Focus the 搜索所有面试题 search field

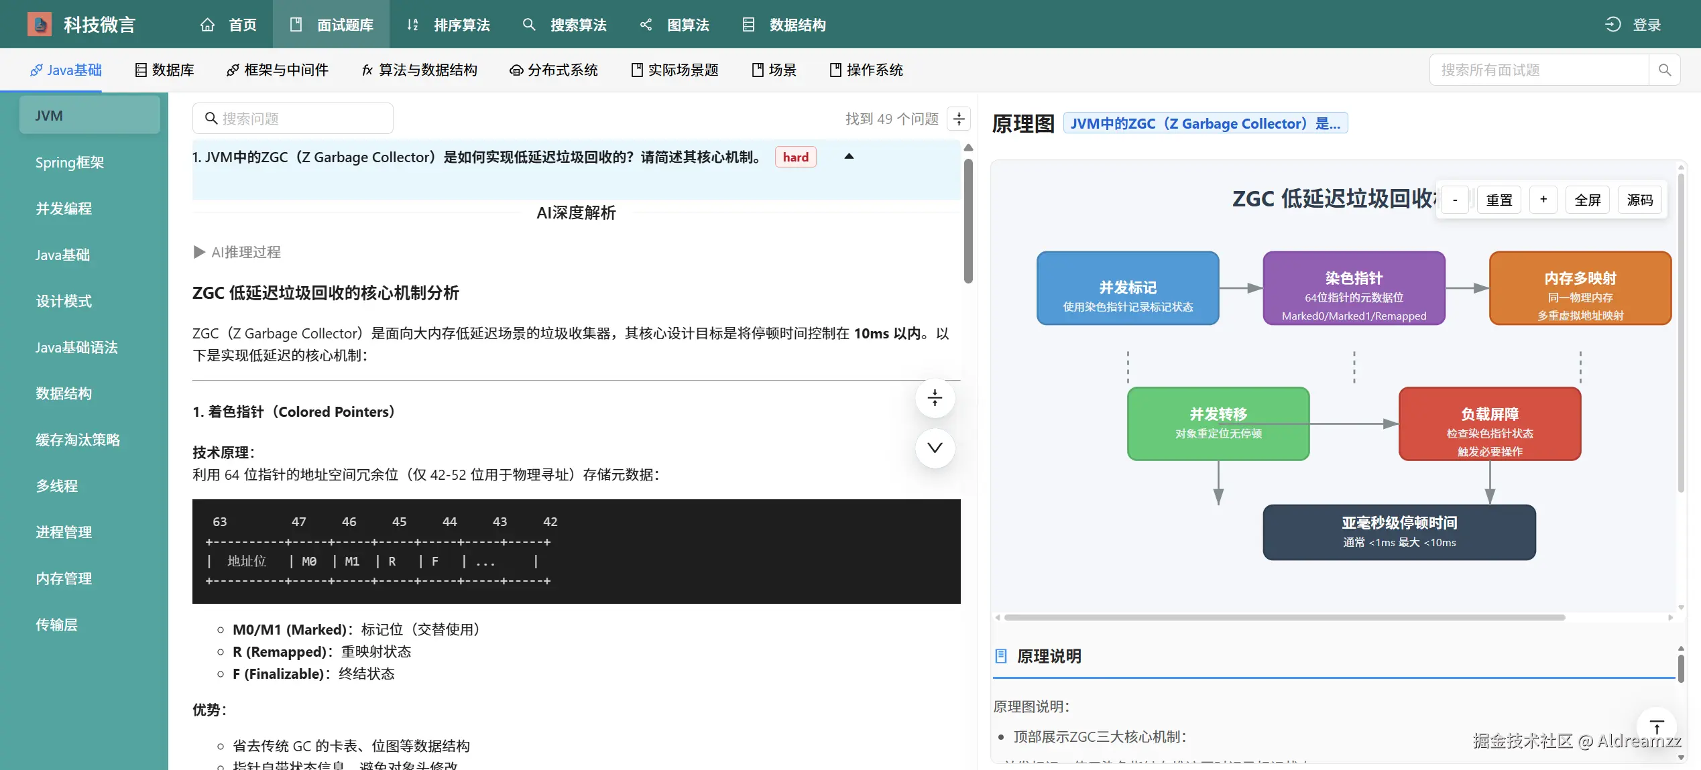[1539, 70]
